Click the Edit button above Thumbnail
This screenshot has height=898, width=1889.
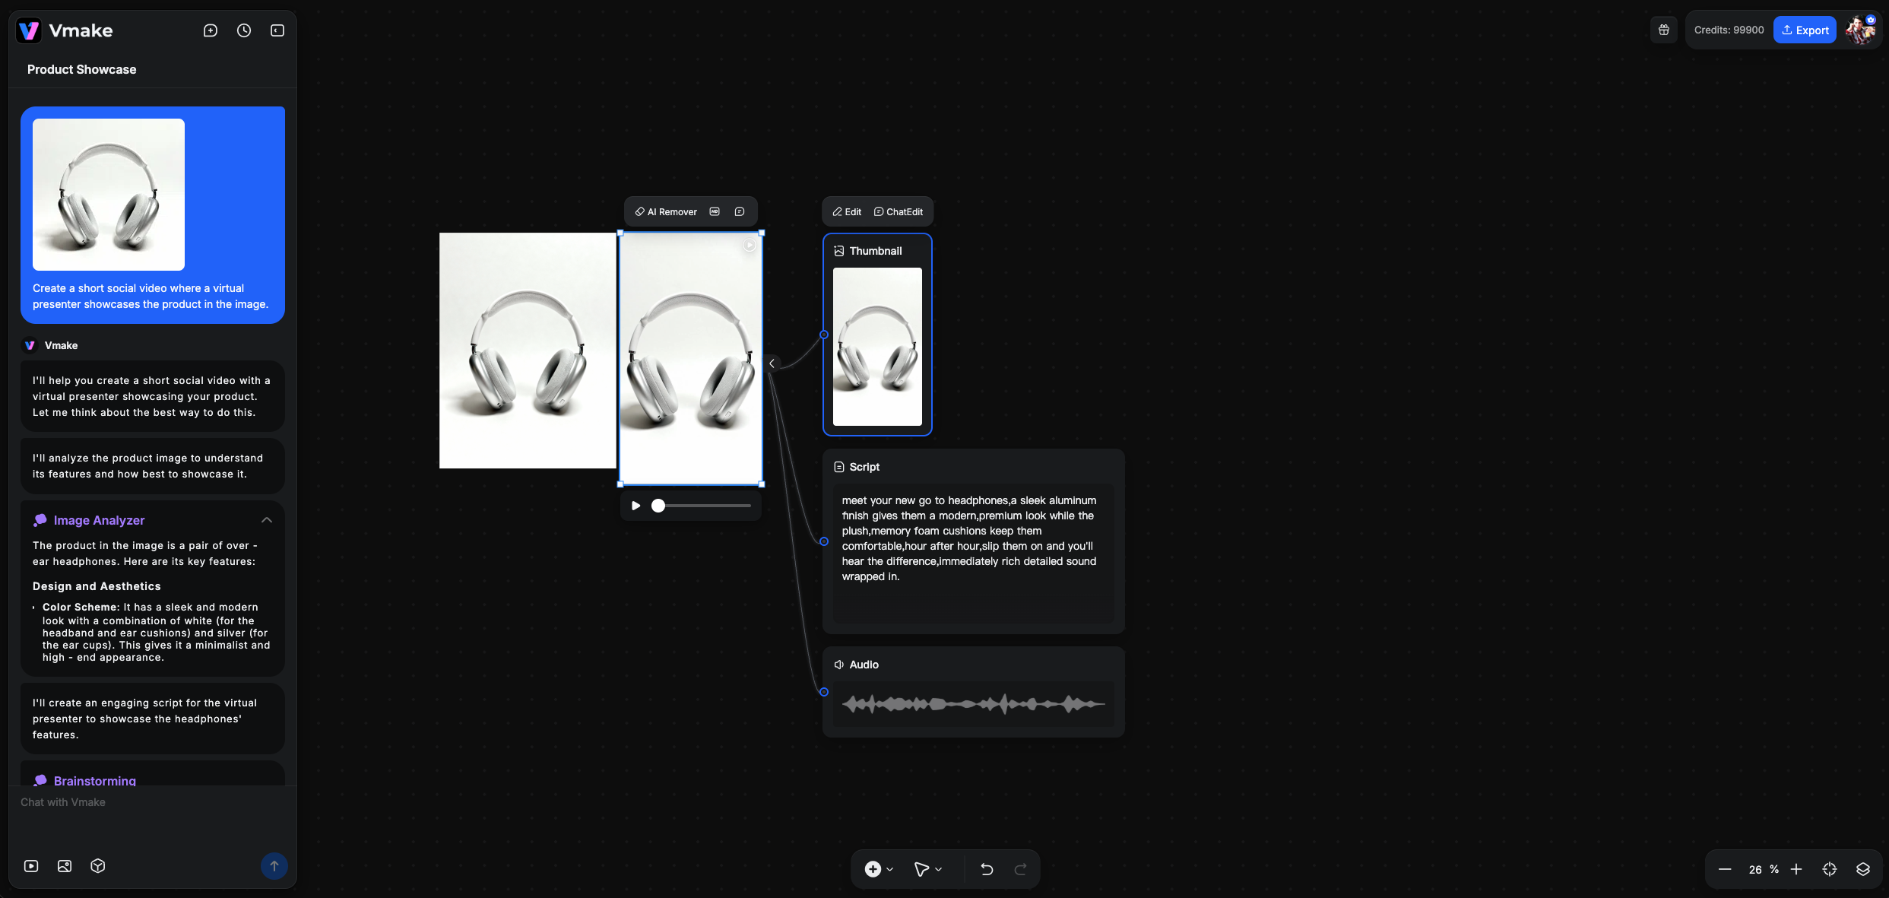(x=847, y=212)
